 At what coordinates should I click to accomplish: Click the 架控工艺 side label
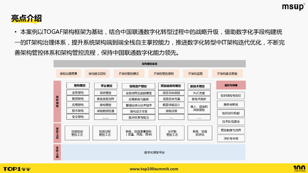pos(57,133)
